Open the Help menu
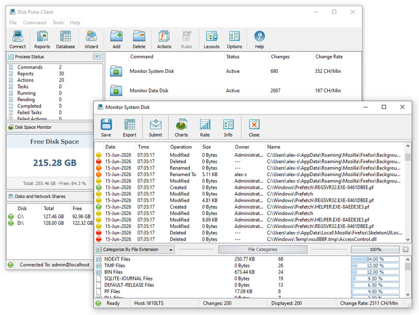This screenshot has width=419, height=315. (75, 23)
